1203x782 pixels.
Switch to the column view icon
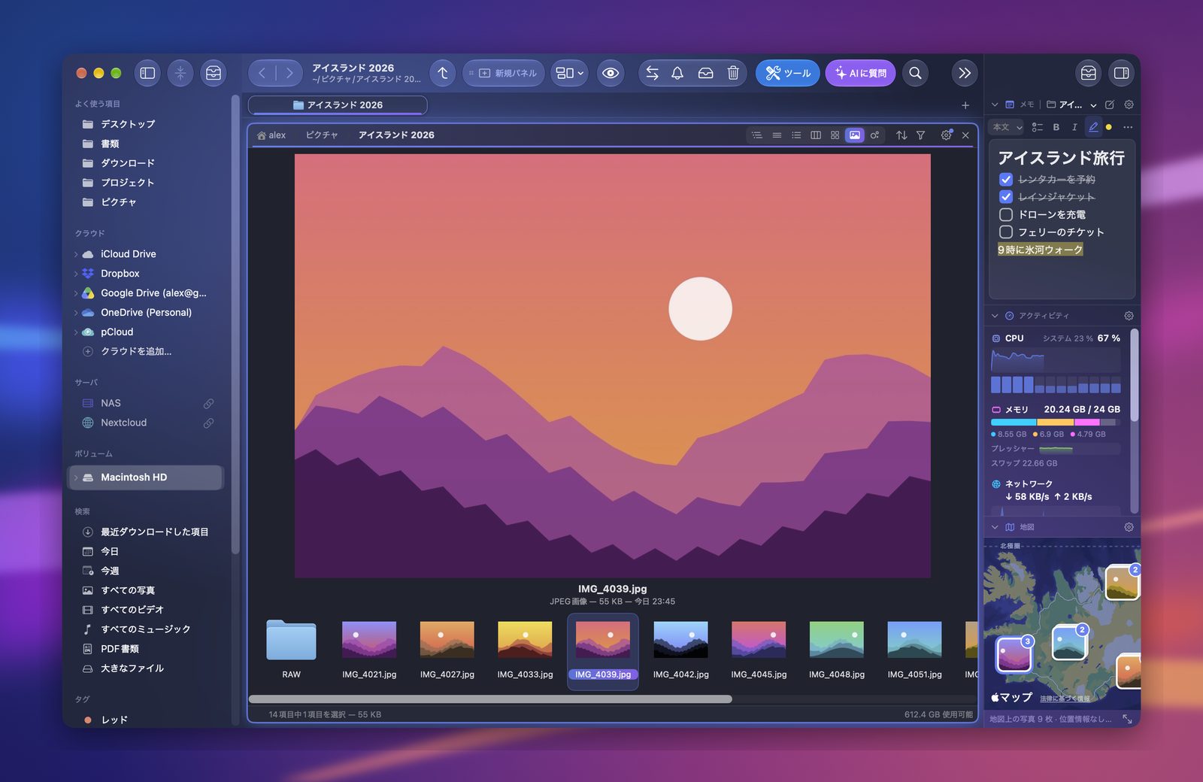816,135
